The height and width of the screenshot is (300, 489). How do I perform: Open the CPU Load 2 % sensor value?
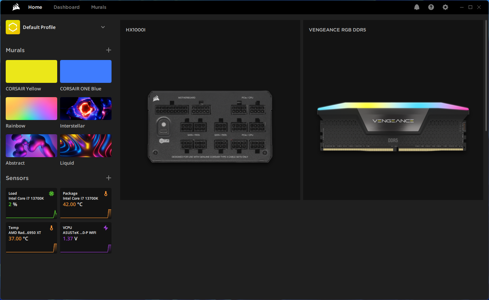point(13,204)
